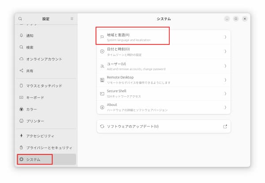The height and width of the screenshot is (183, 265).
Task: Select マウスとタッチパッド in the sidebar
Action: pyautogui.click(x=46, y=86)
